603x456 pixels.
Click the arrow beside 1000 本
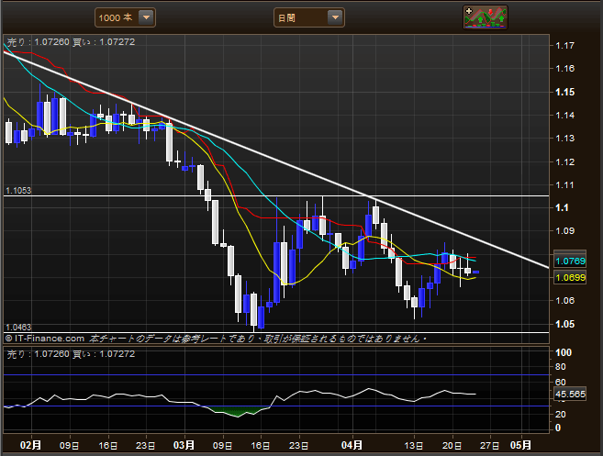146,17
